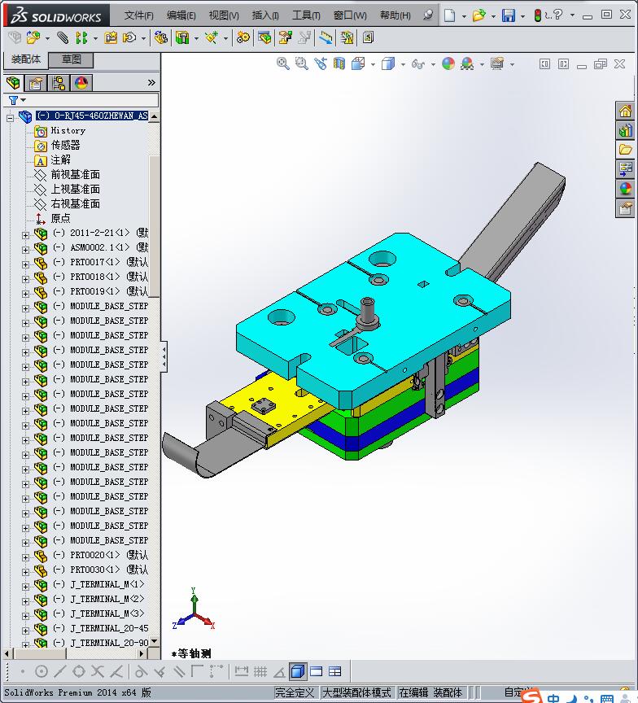This screenshot has width=638, height=703.
Task: Open the 工具(T) menu
Action: click(x=306, y=15)
